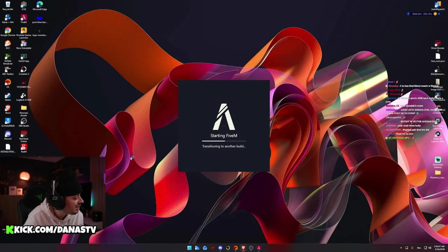Open the EA app from taskbar
Viewport: 448px width, 252px height.
pyautogui.click(x=236, y=248)
